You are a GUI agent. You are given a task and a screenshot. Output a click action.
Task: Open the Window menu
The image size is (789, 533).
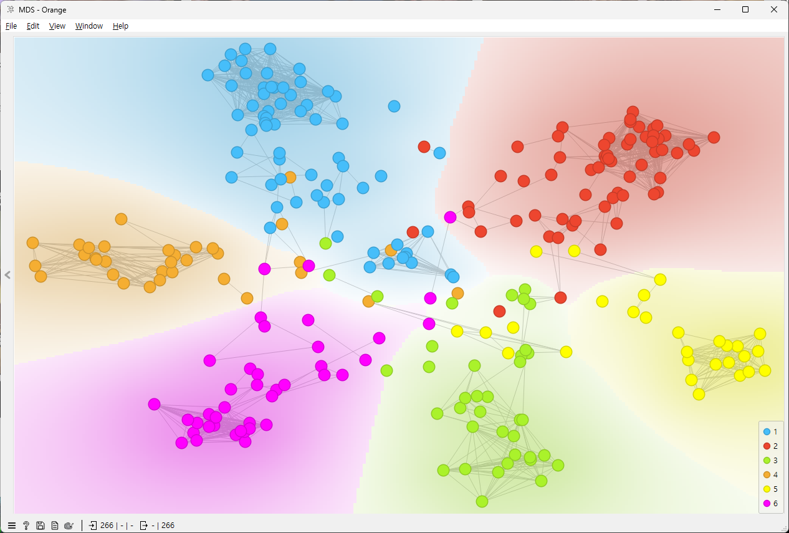point(89,26)
